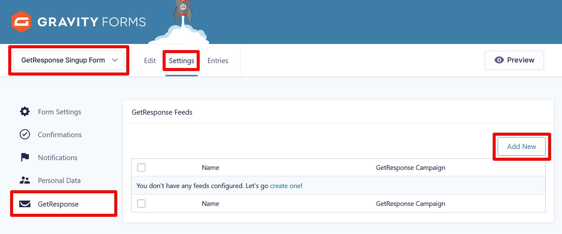Screen dimensions: 562x234
Task: Switch to the Settings tab
Action: 181,61
